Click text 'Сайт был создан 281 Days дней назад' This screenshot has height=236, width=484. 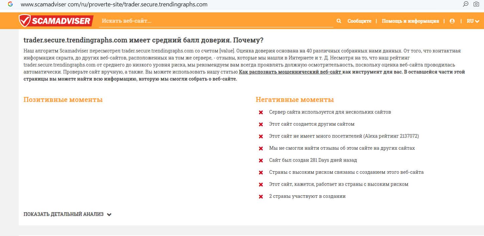click(x=313, y=160)
